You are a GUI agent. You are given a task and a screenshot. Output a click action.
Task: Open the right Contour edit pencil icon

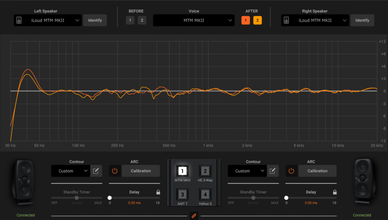[272, 171]
